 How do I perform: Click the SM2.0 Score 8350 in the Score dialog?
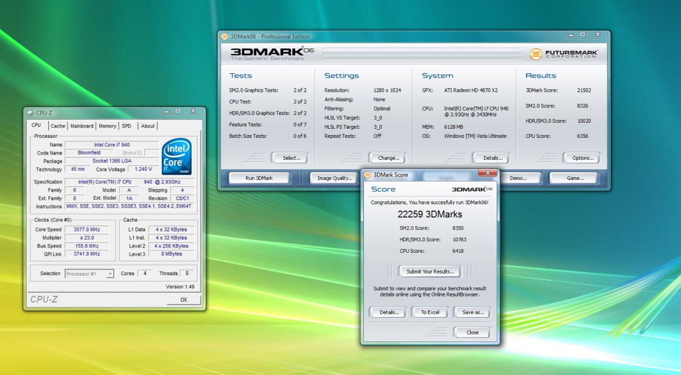pyautogui.click(x=458, y=228)
